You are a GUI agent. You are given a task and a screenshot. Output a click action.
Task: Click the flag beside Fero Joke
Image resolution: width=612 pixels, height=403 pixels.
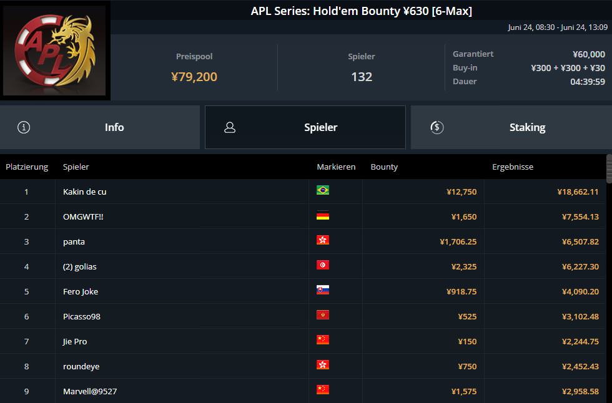coord(323,290)
